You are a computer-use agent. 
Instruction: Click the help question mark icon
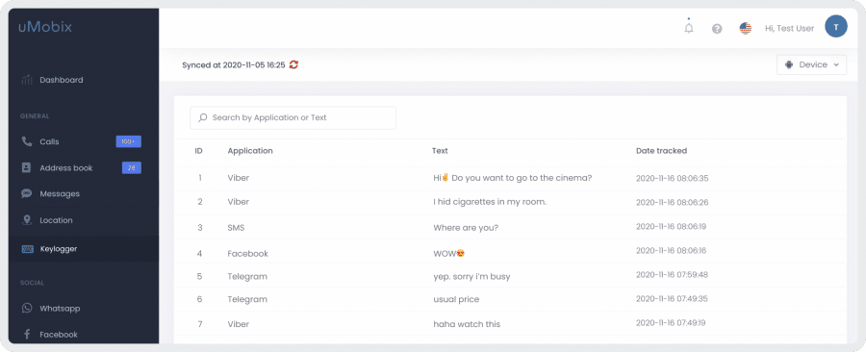(717, 29)
